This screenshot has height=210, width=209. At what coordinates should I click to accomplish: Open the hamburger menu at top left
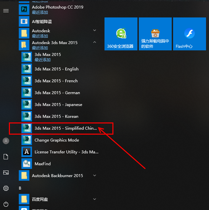coord(6,11)
